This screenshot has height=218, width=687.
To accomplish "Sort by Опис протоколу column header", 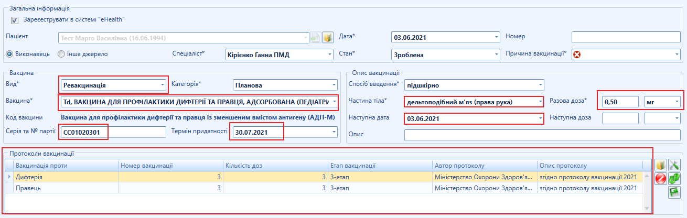I will (590, 166).
